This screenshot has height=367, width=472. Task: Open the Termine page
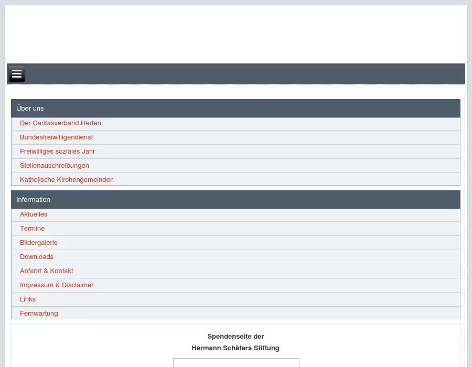click(x=33, y=229)
